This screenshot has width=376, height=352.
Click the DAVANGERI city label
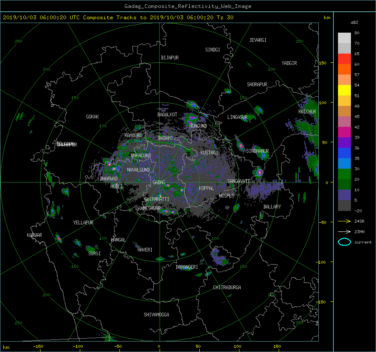point(187,267)
